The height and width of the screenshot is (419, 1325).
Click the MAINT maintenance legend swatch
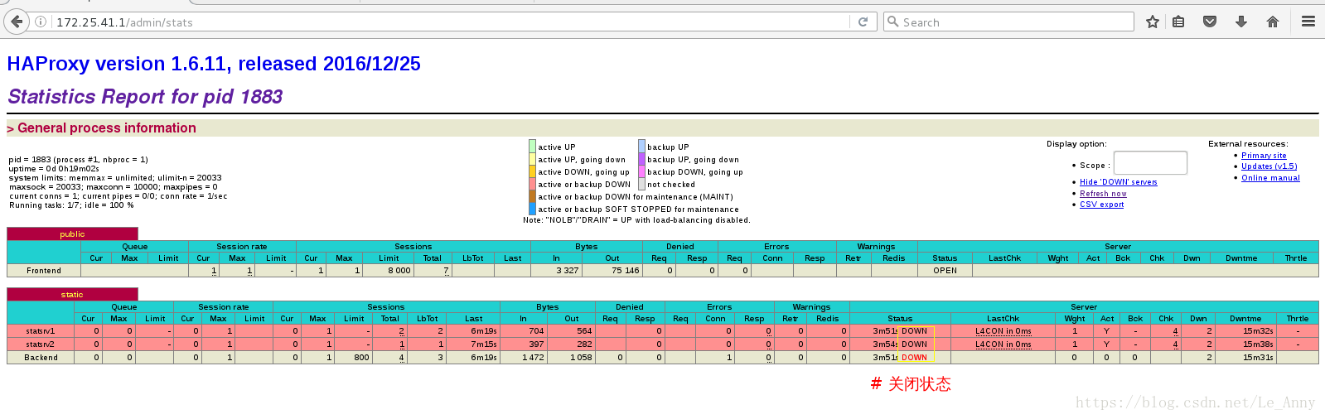click(x=532, y=196)
